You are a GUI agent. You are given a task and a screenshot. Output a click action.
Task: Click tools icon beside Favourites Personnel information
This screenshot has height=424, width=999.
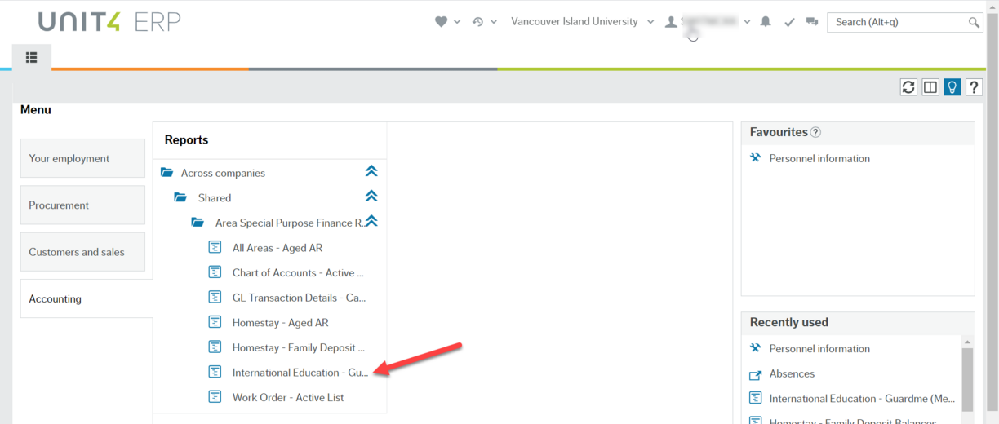755,157
